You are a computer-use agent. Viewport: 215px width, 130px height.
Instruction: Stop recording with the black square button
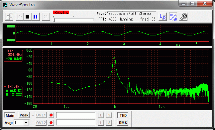(x=28, y=17)
